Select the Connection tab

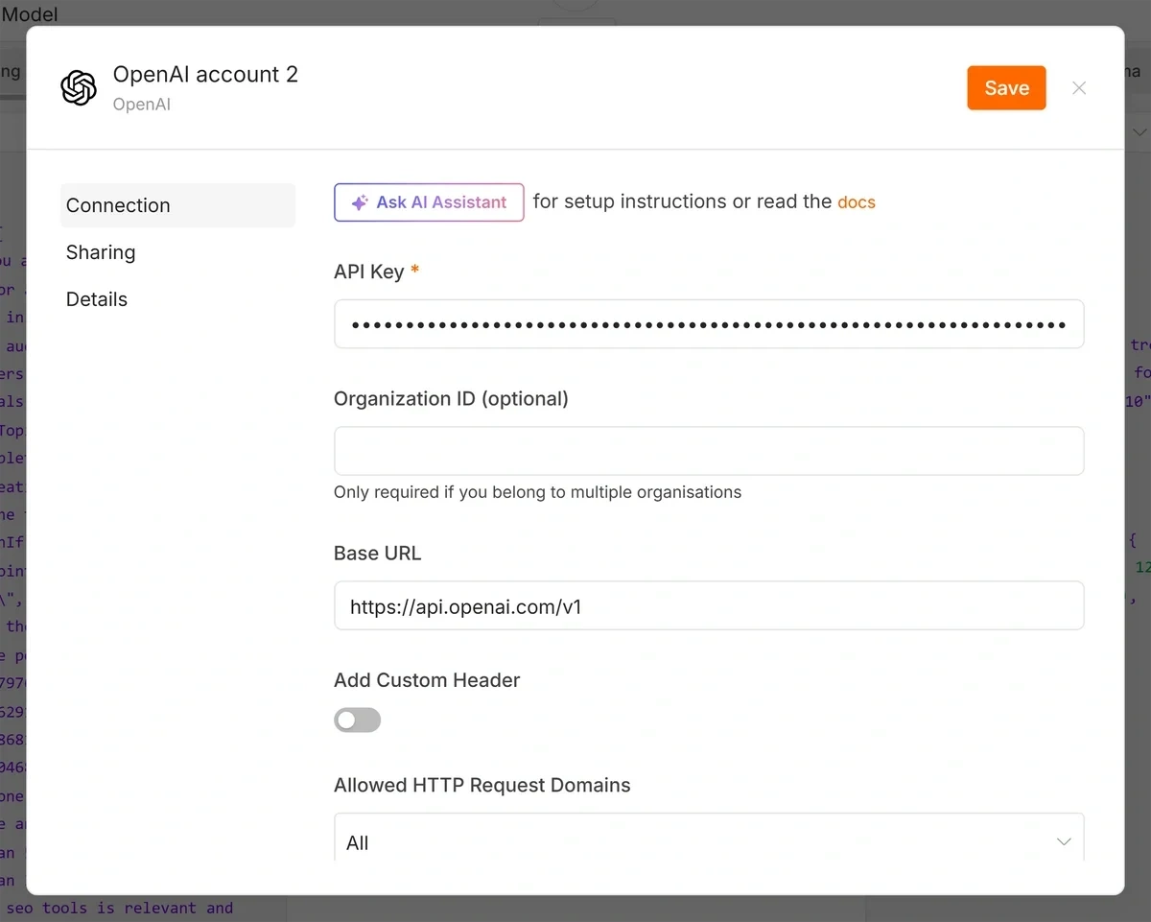pyautogui.click(x=177, y=205)
